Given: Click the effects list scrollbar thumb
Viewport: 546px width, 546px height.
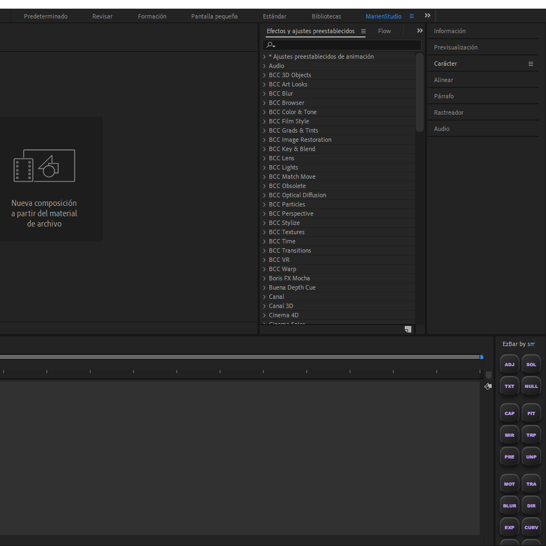Looking at the screenshot, I should (x=419, y=92).
